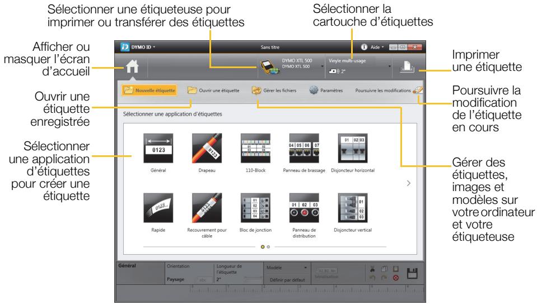Click the ruler at the bottom

306,289
